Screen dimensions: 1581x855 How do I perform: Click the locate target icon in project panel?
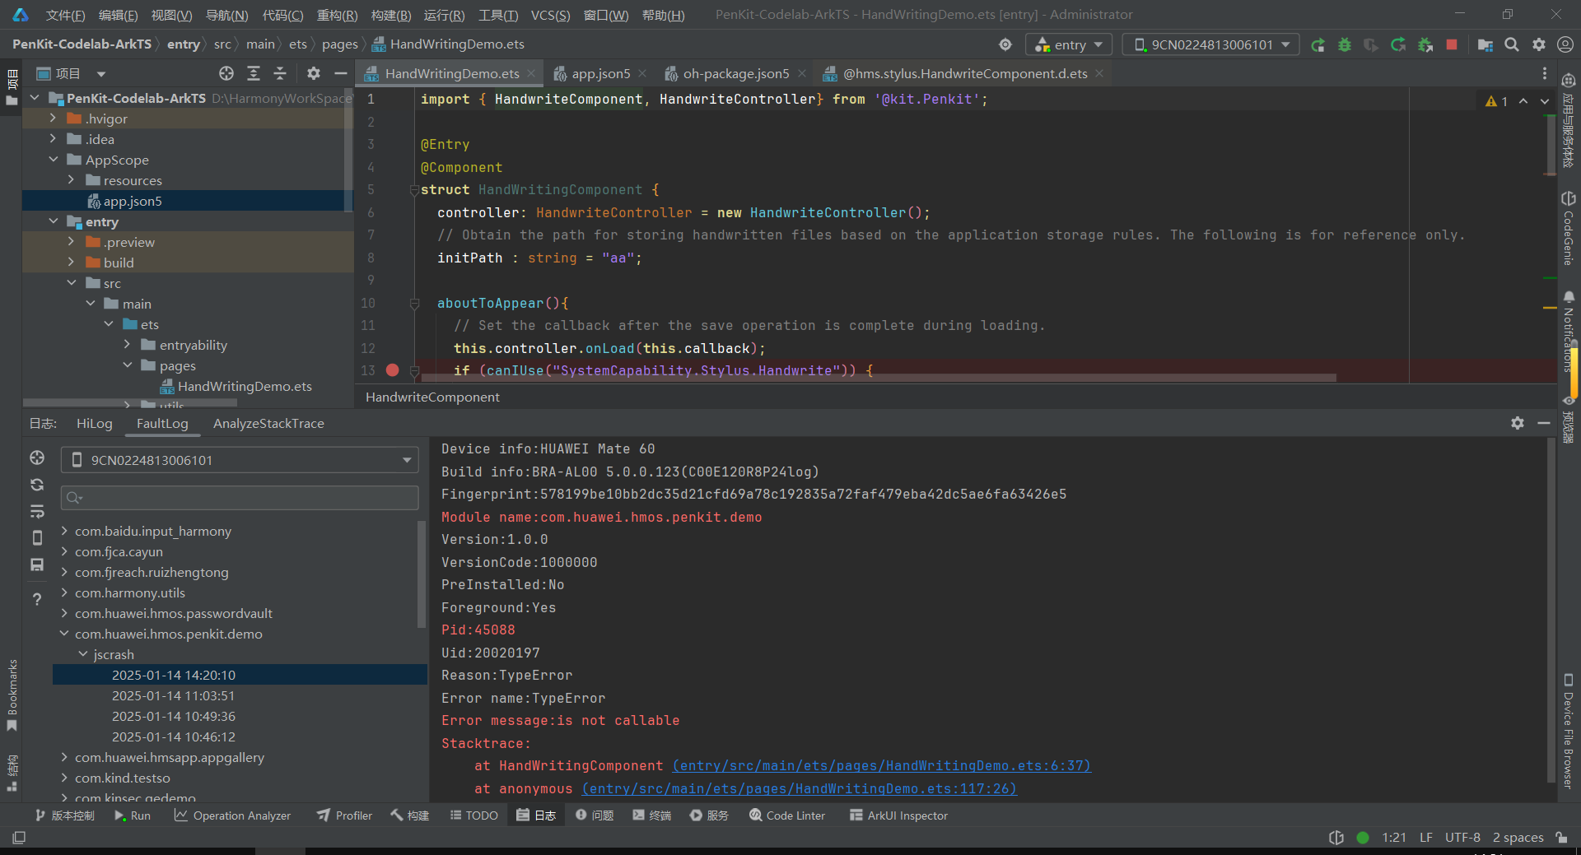[226, 73]
